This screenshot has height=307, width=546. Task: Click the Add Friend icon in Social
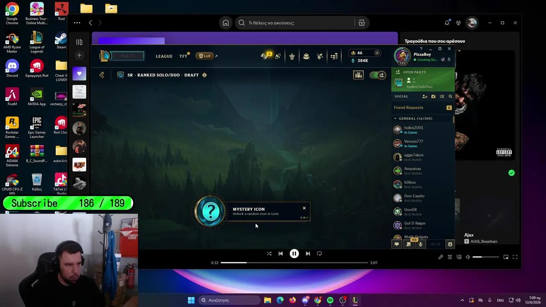point(425,96)
